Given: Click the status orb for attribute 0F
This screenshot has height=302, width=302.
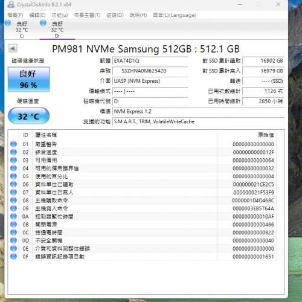Looking at the screenshot, I should coord(13,257).
